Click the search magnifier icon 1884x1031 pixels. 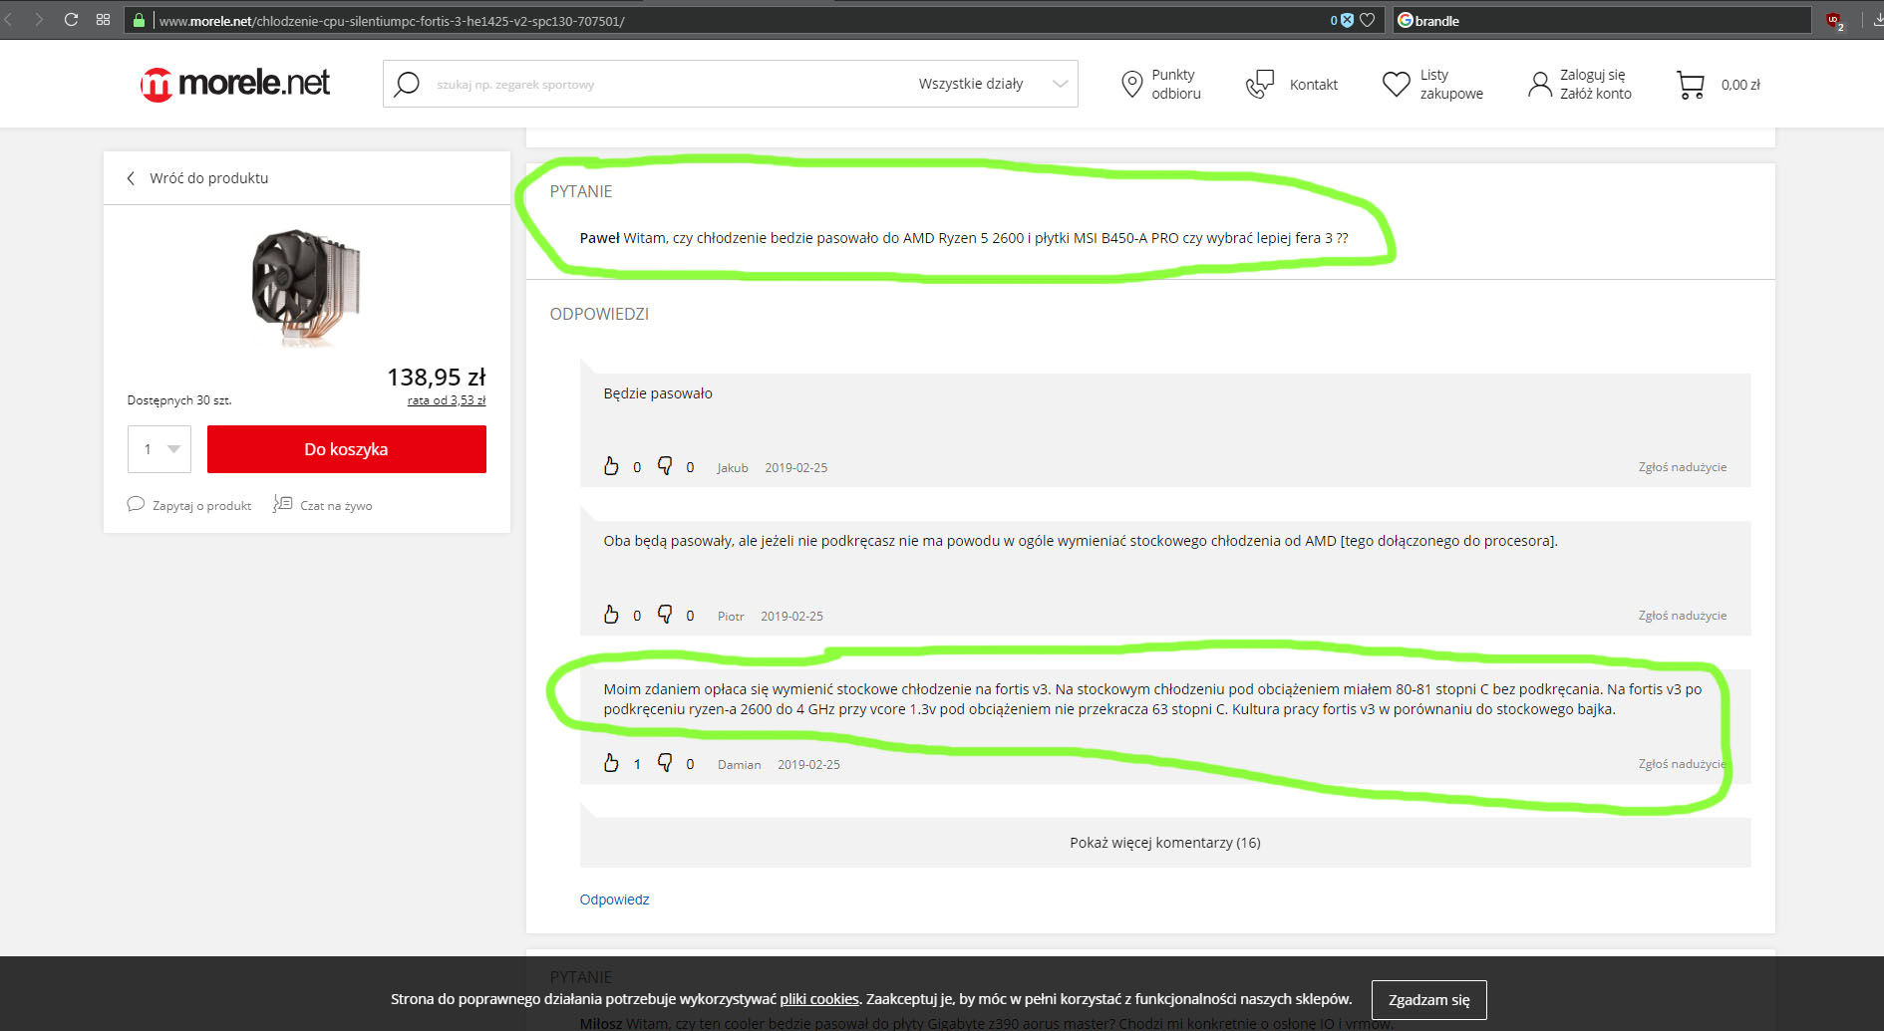coord(407,84)
